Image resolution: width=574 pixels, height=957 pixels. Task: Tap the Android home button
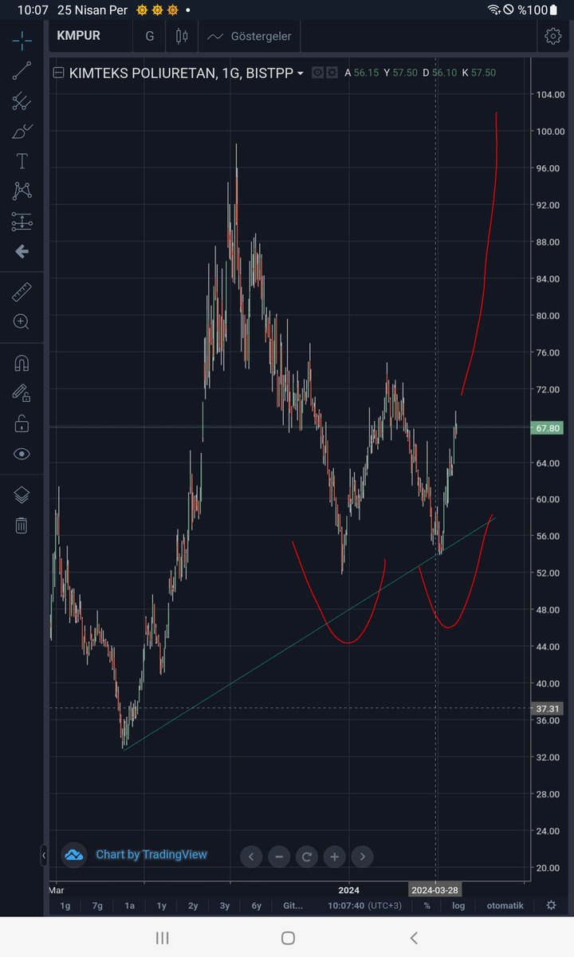[288, 938]
